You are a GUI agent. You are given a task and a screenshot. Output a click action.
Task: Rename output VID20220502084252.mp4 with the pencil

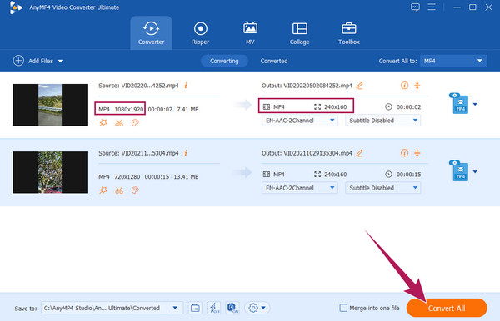coord(359,86)
